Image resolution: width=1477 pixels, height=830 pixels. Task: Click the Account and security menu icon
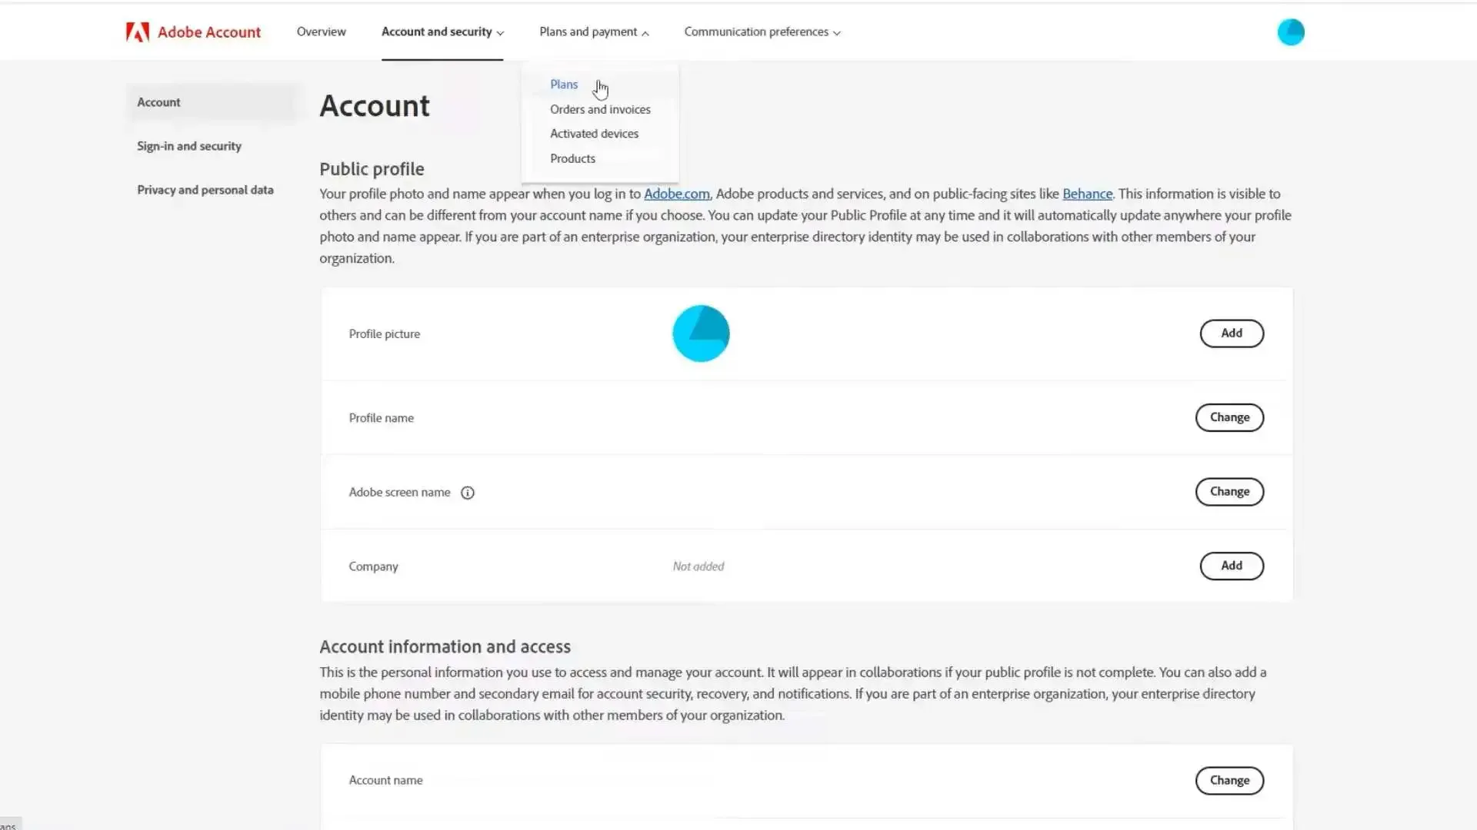tap(499, 32)
